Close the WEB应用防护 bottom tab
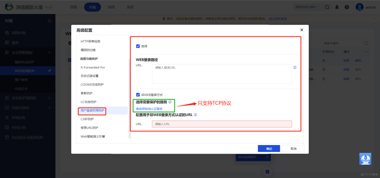Viewport: 380px width, 178px height. (267, 157)
